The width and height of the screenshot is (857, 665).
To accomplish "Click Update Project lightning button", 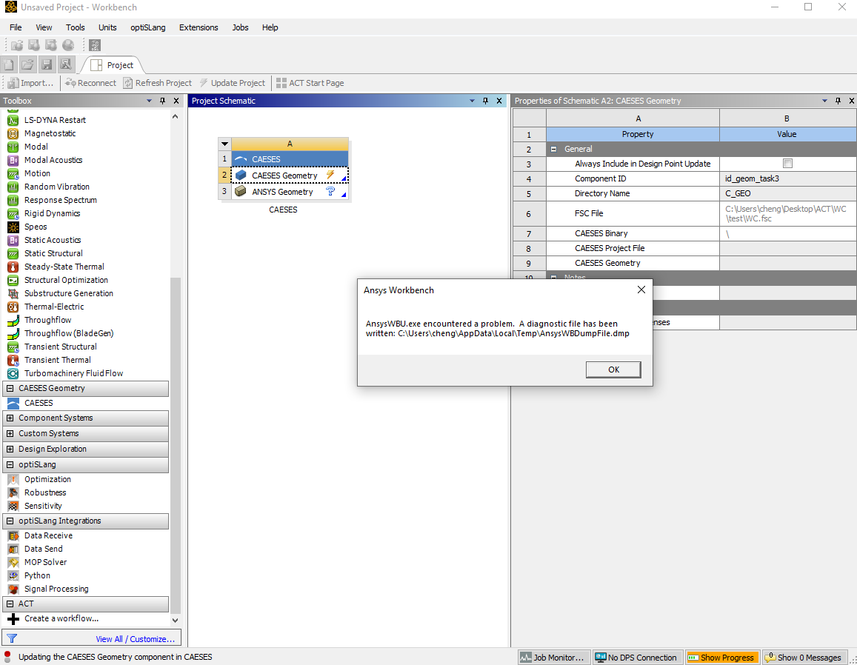I will (x=233, y=83).
